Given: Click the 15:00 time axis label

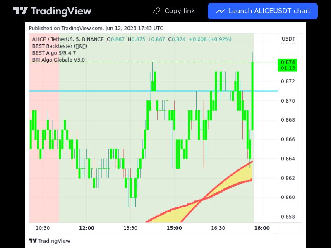Looking at the screenshot, I should (174, 228).
